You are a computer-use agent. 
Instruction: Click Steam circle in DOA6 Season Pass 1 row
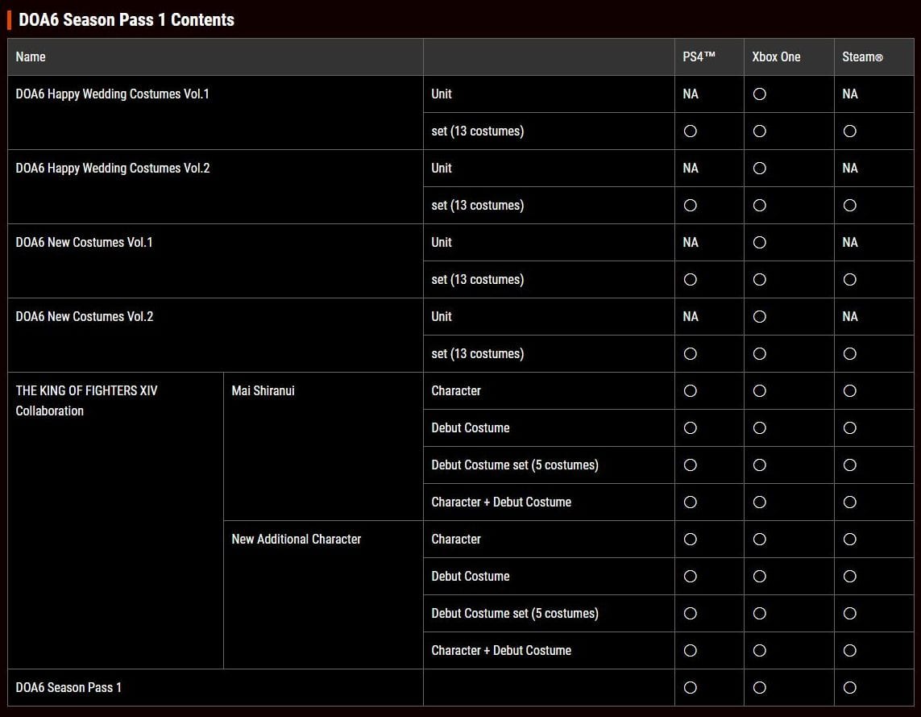(849, 688)
